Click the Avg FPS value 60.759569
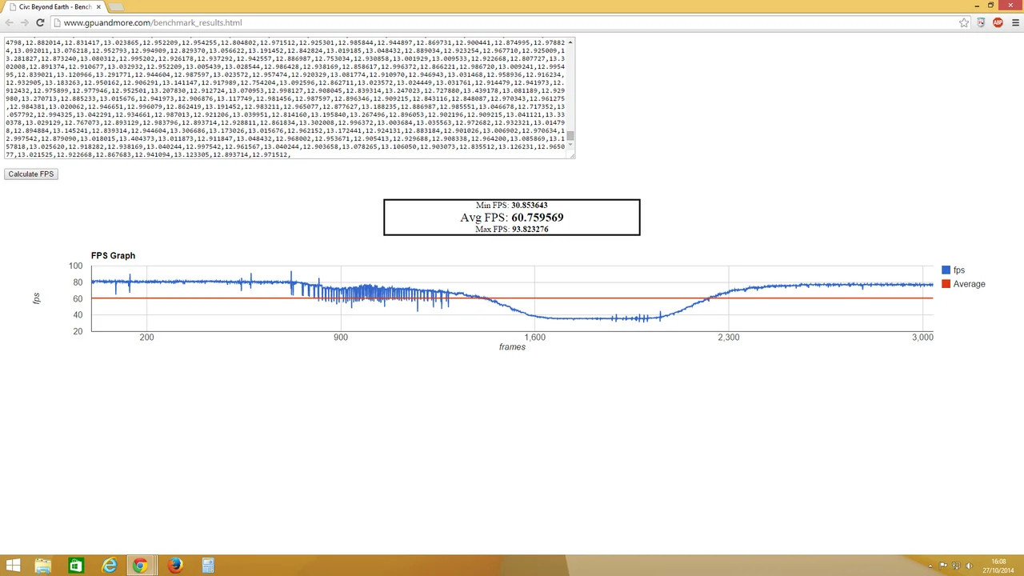Screen dimensions: 1024x576 click(x=538, y=218)
